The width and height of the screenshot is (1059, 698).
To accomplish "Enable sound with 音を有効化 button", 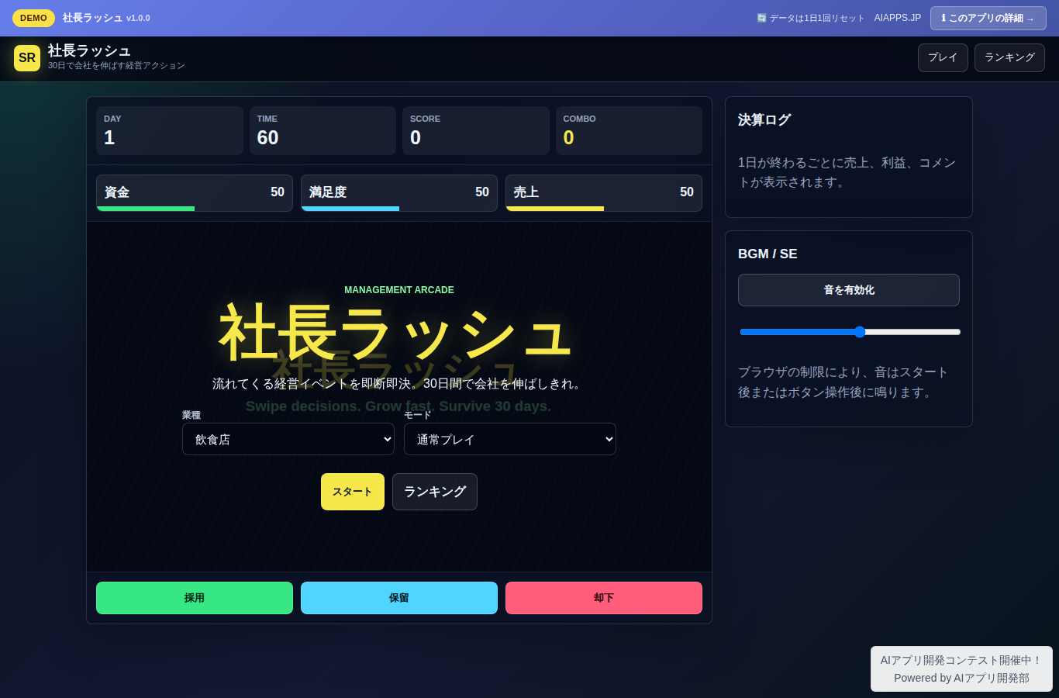I will click(849, 290).
